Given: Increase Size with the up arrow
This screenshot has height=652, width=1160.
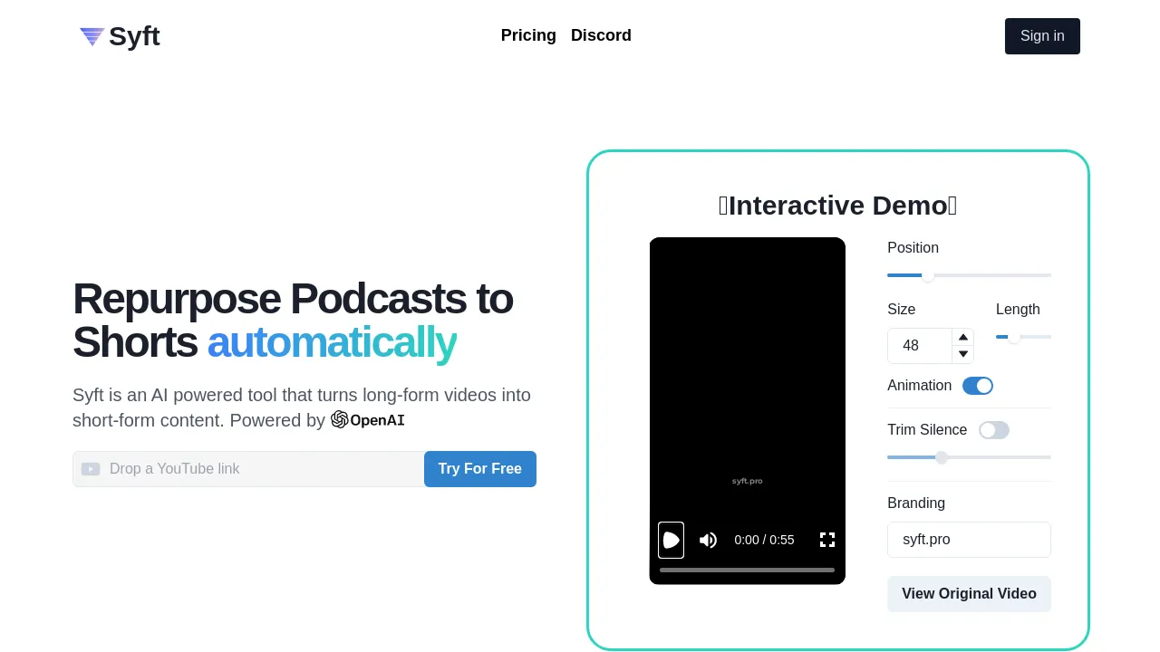Looking at the screenshot, I should click(x=963, y=337).
